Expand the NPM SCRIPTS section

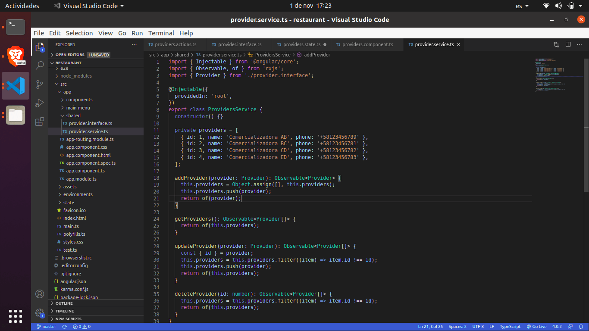[68, 319]
